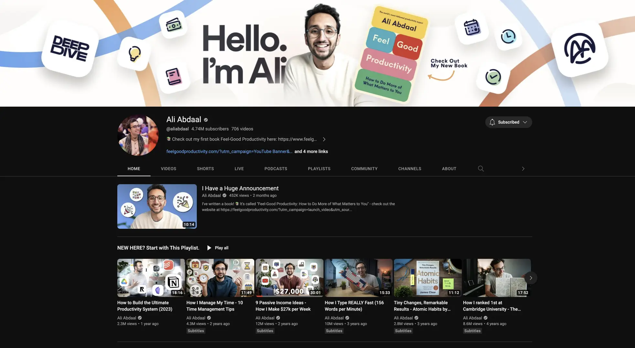Switch to the Home tab
635x348 pixels.
point(134,169)
